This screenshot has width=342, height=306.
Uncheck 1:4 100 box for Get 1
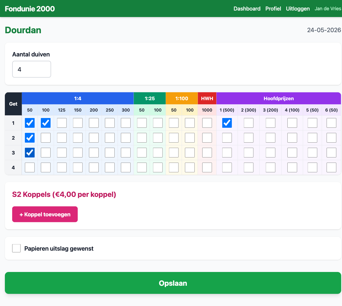(46, 123)
